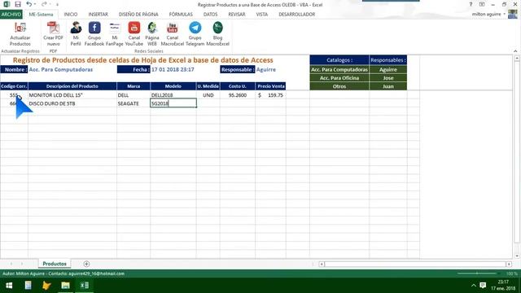This screenshot has height=293, width=521.
Task: Open the Windows Start menu
Action: tap(9, 286)
